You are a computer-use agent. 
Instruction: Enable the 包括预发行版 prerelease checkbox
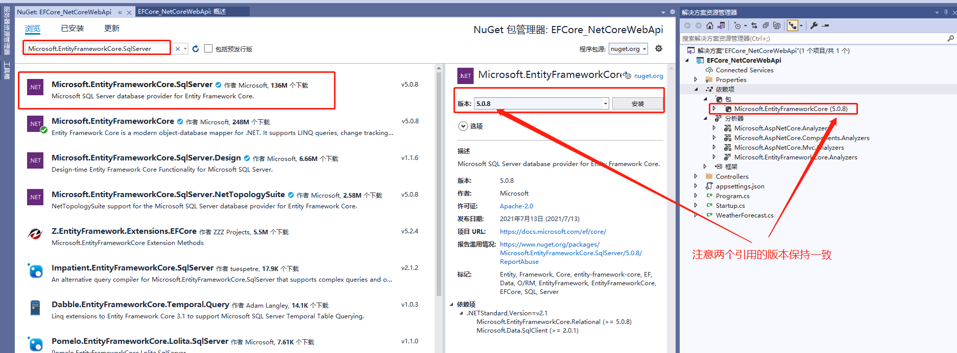[x=208, y=48]
